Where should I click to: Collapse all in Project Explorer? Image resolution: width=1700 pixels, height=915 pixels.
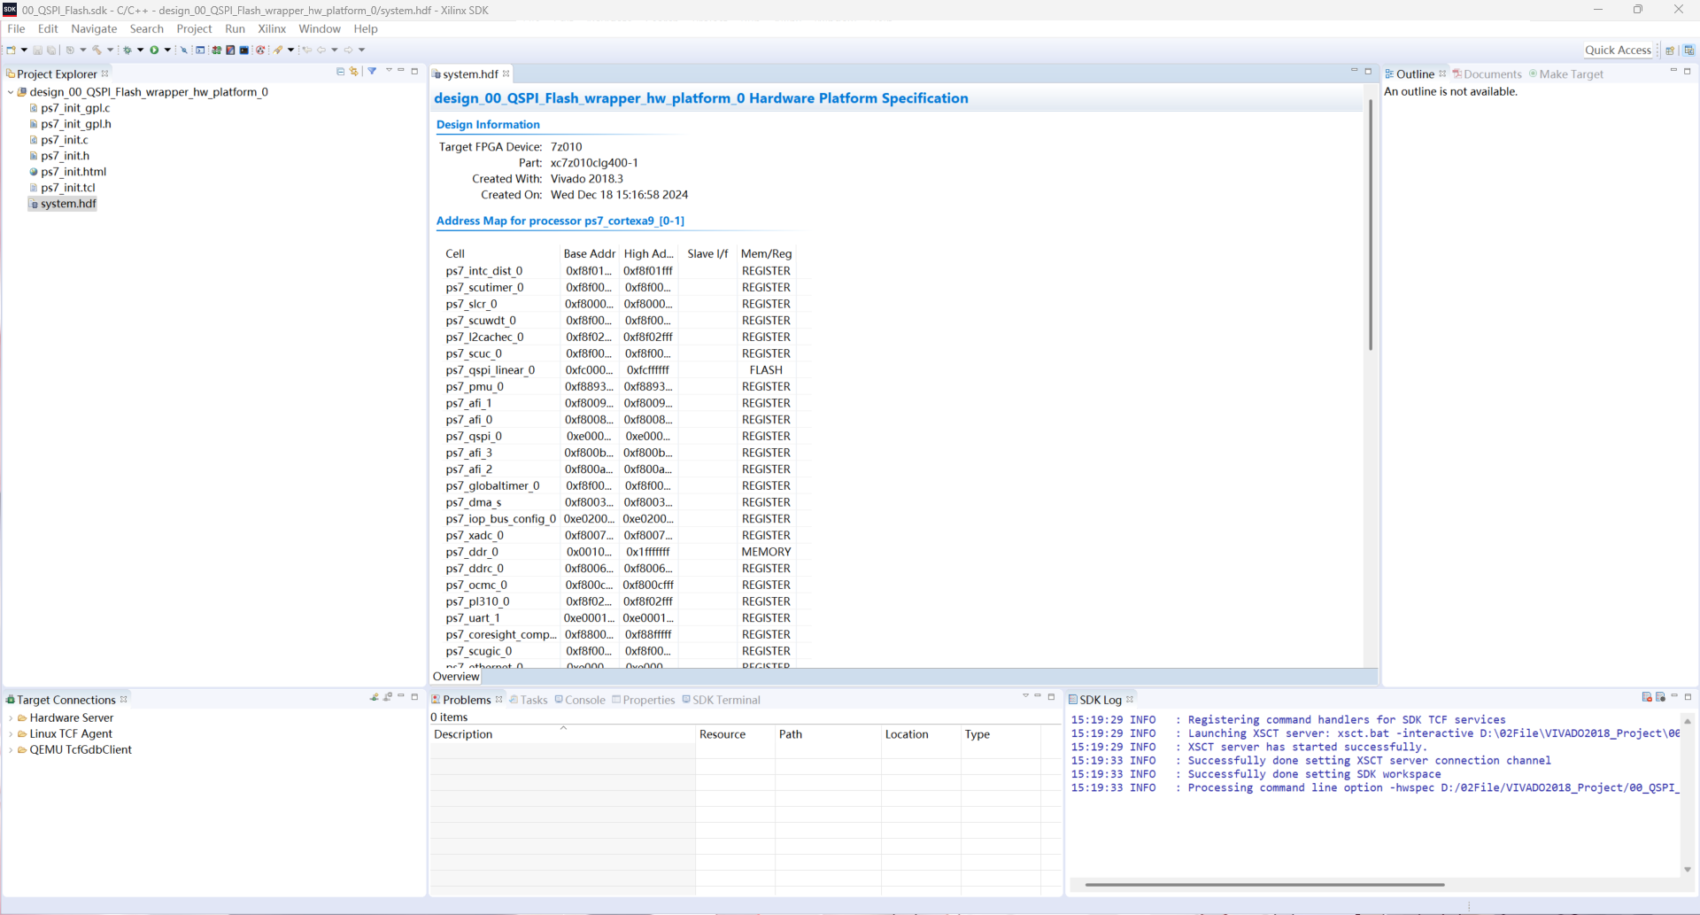(x=341, y=72)
